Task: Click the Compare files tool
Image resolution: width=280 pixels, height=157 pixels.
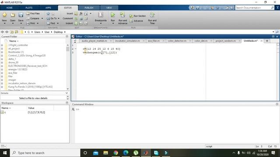Action: pos(33,18)
